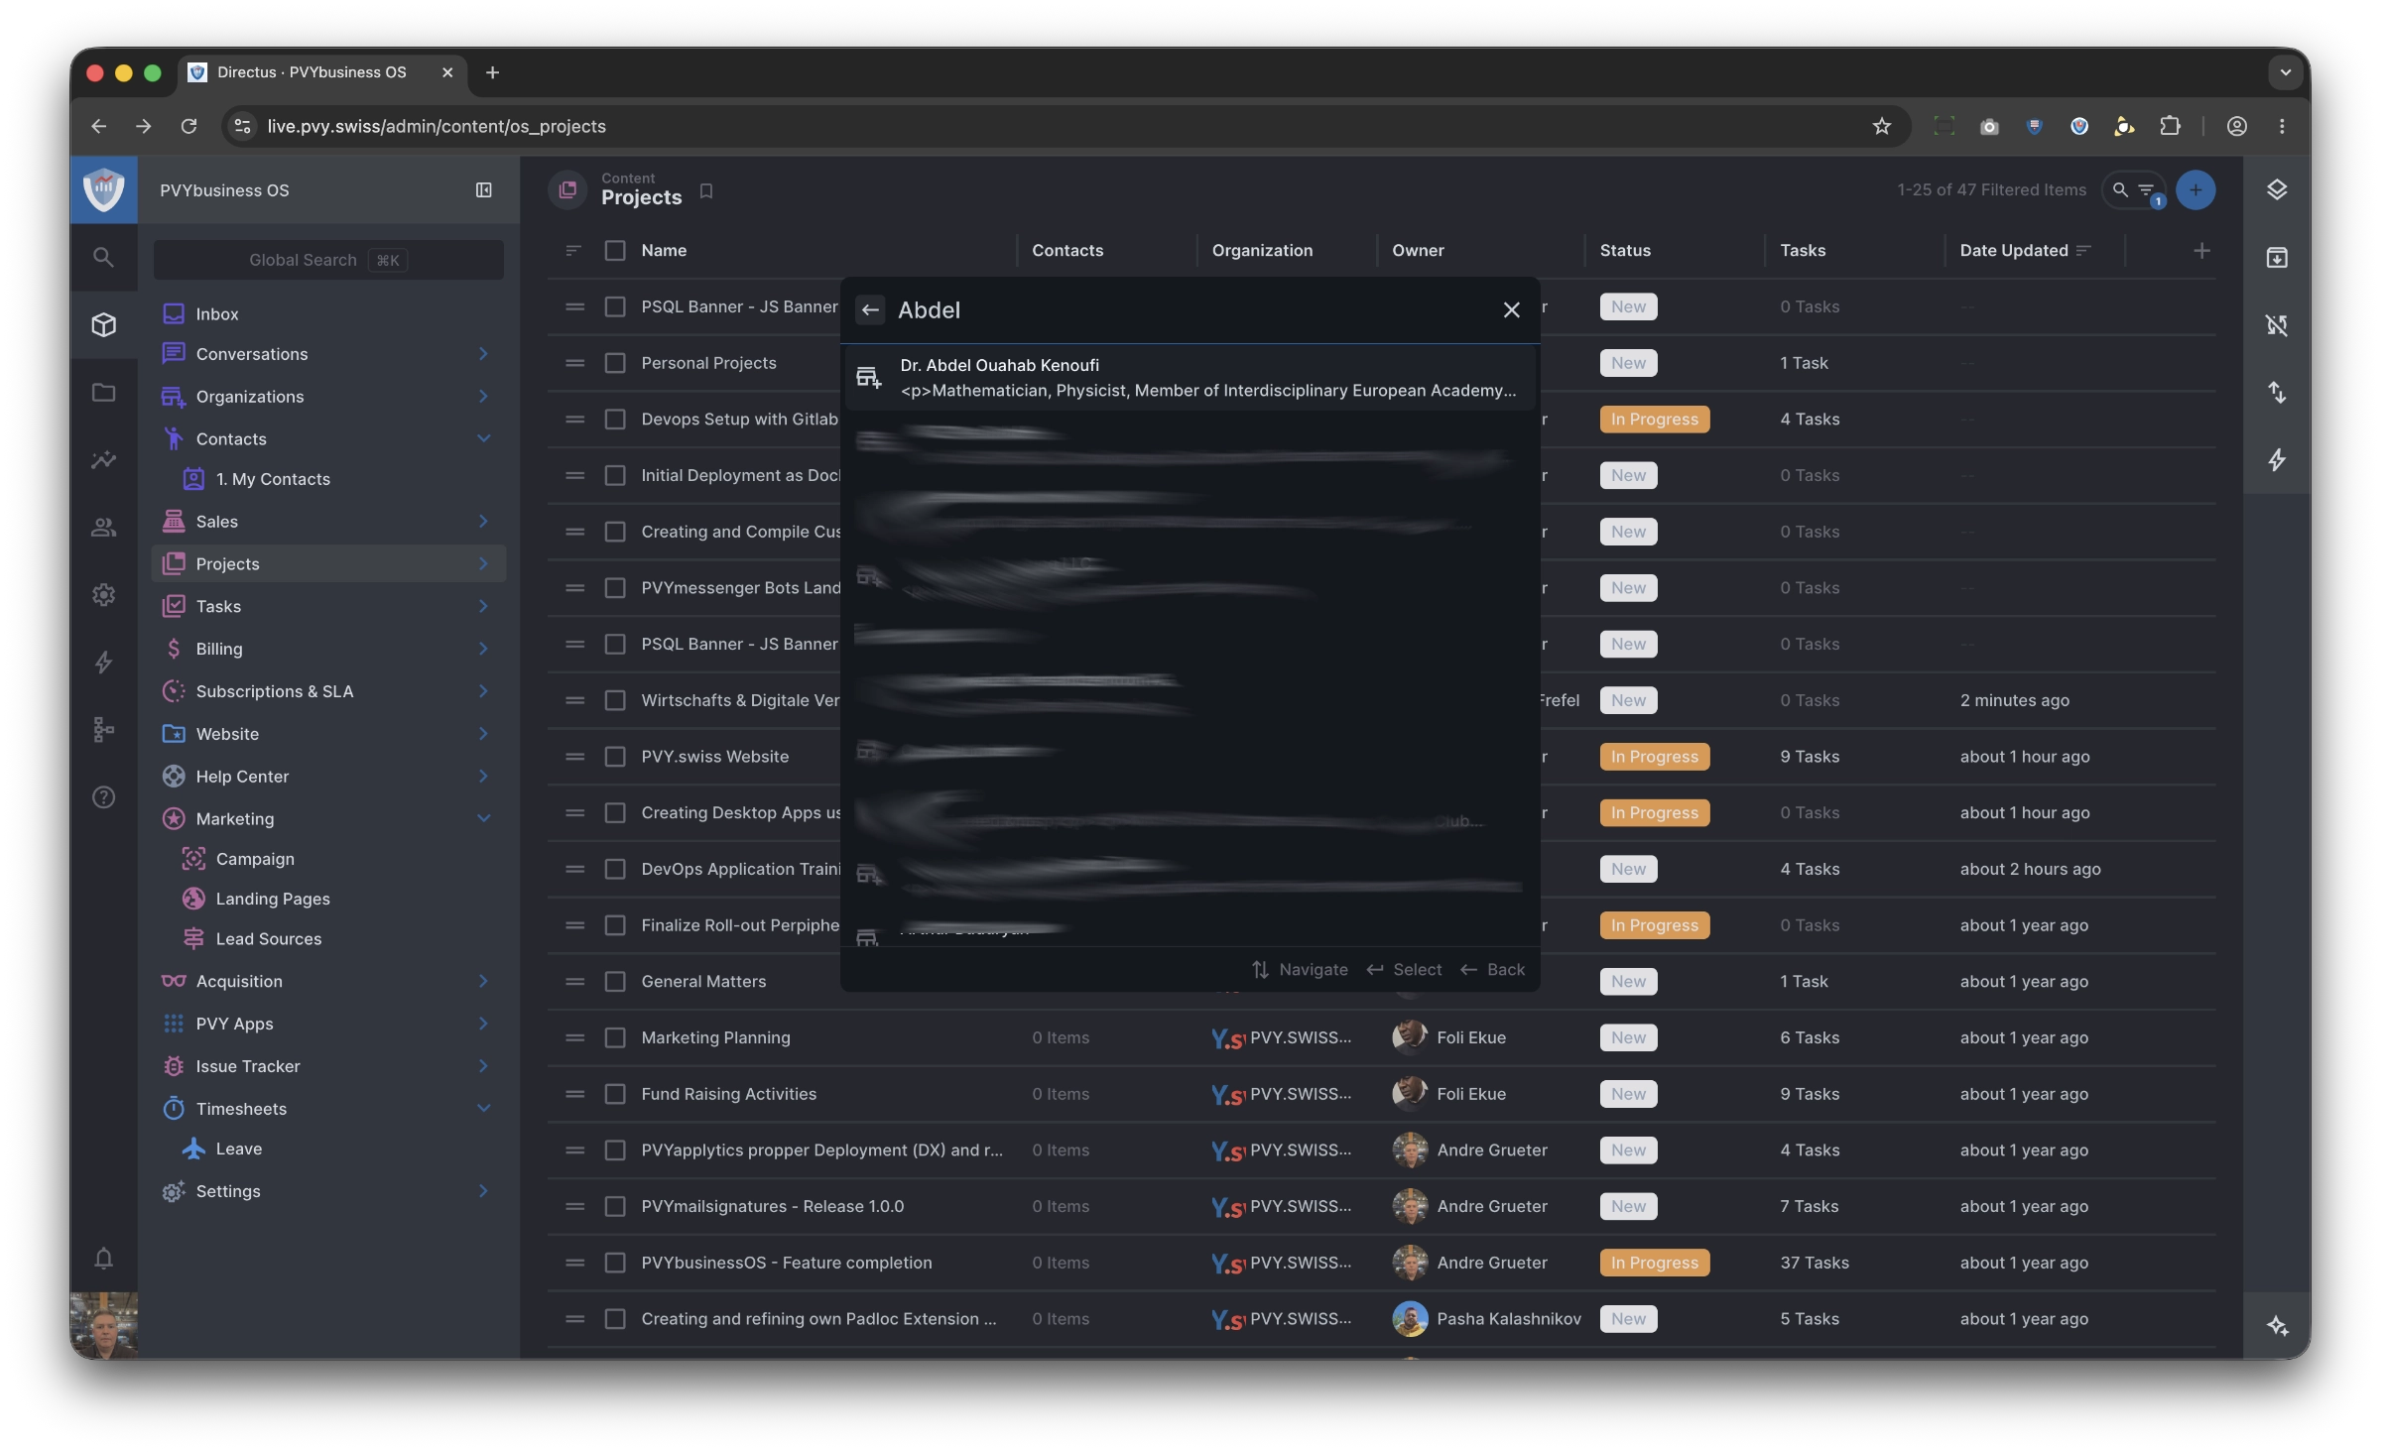Collapse the Timesheets group chevron
This screenshot has width=2381, height=1452.
[x=483, y=1109]
